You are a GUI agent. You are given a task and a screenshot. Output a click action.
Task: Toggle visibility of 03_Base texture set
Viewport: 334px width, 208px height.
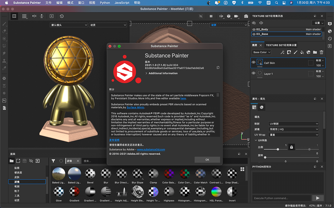[254, 34]
